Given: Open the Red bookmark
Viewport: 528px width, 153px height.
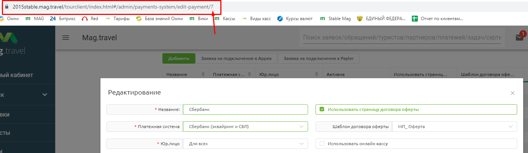Looking at the screenshot, I should click(x=90, y=18).
